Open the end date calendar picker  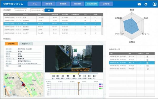click(x=42, y=10)
